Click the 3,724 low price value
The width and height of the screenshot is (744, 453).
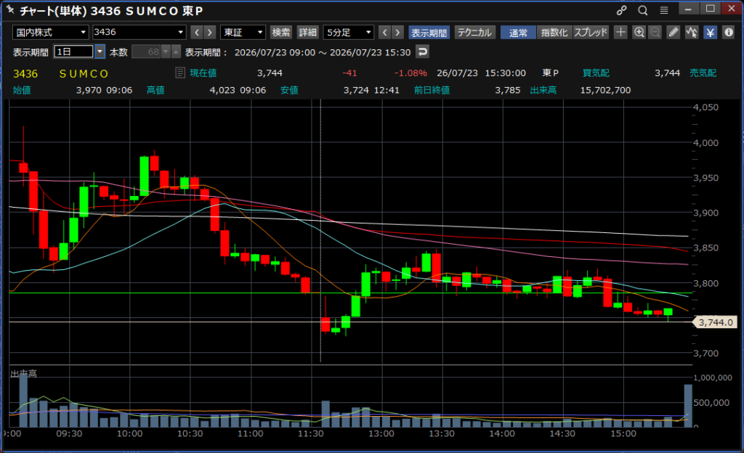coord(356,90)
